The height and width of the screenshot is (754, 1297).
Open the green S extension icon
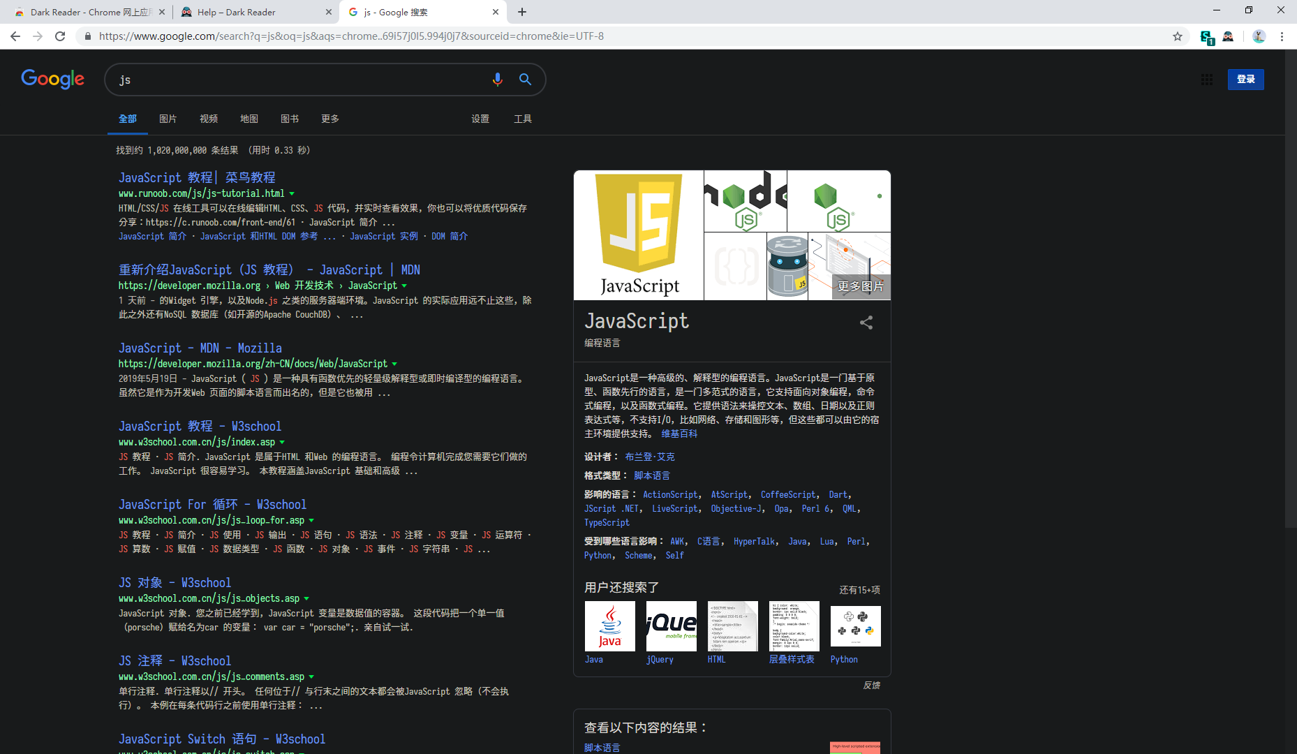point(1207,37)
